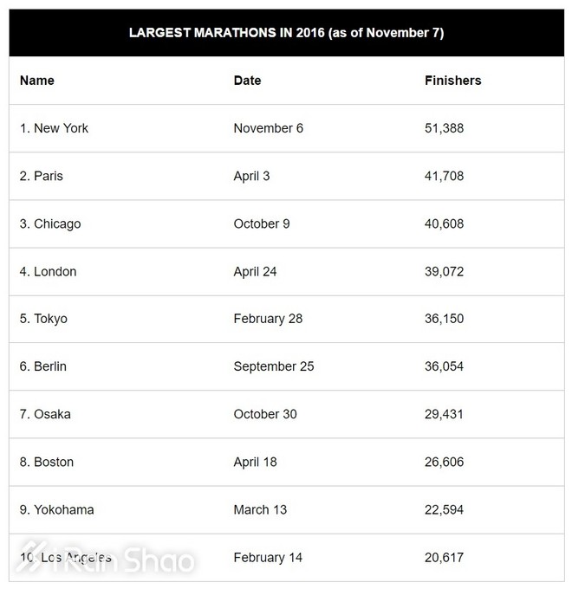Select the Chicago marathon entry

50,223
